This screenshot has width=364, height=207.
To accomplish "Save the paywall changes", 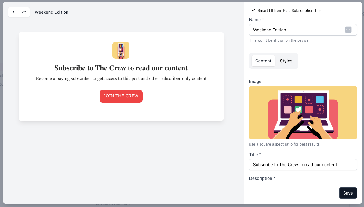I will tap(348, 193).
